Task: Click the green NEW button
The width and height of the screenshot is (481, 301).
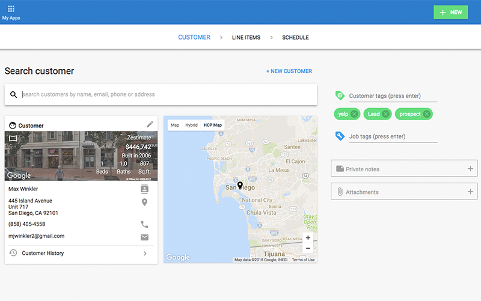Action: [450, 12]
